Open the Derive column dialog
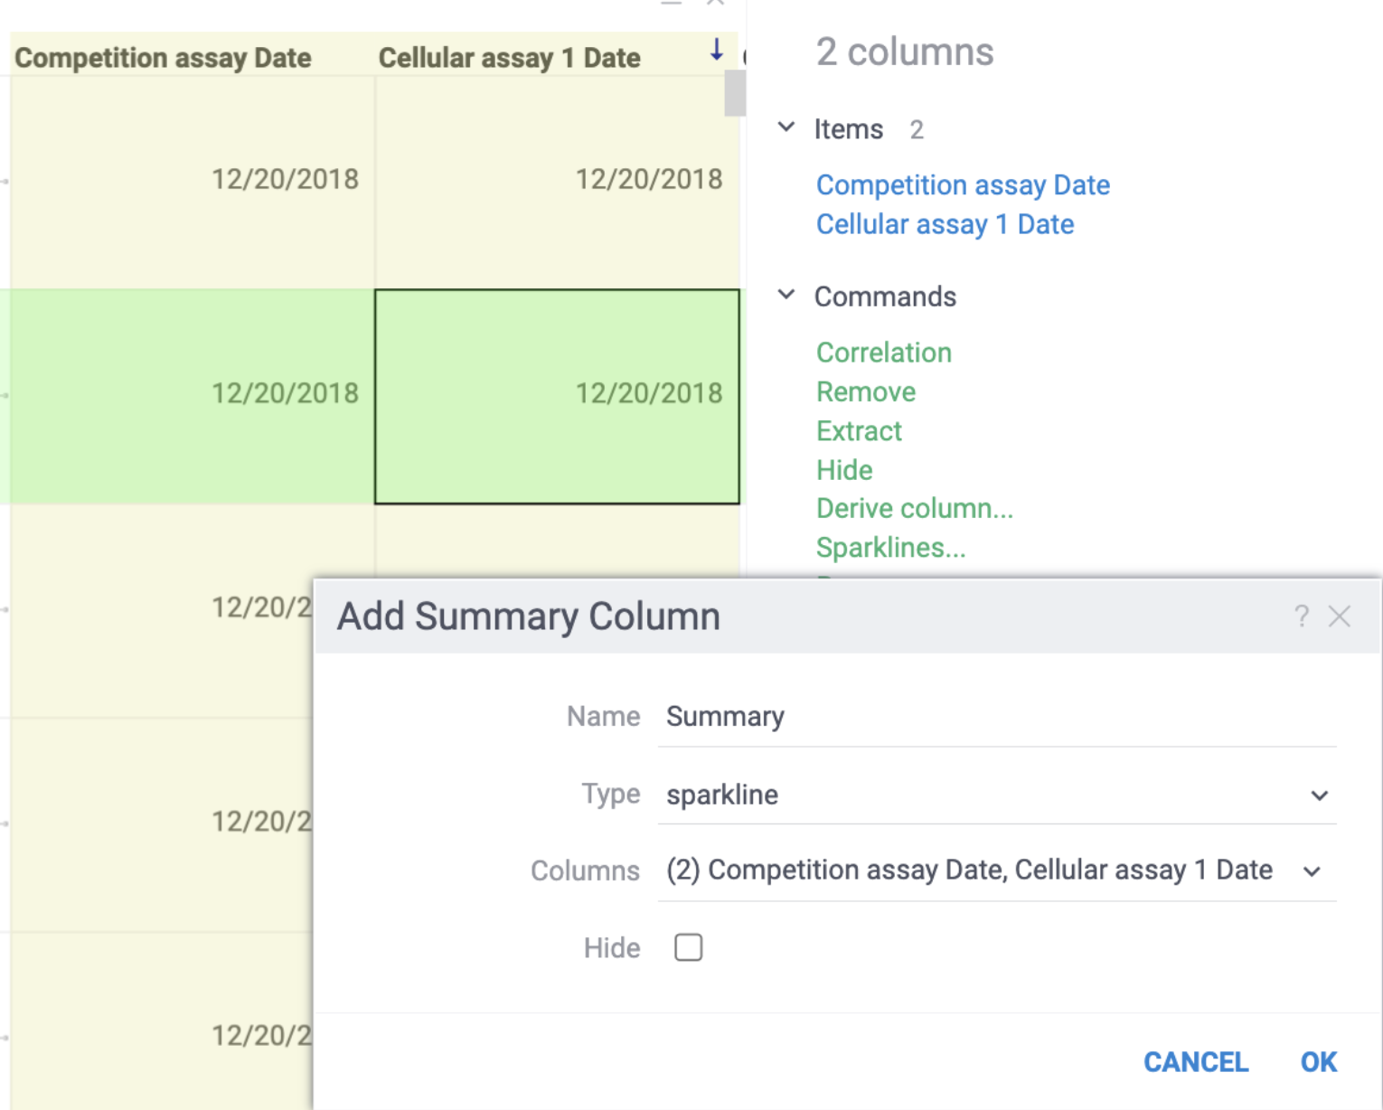Screen dimensions: 1383x1110 pyautogui.click(x=914, y=508)
